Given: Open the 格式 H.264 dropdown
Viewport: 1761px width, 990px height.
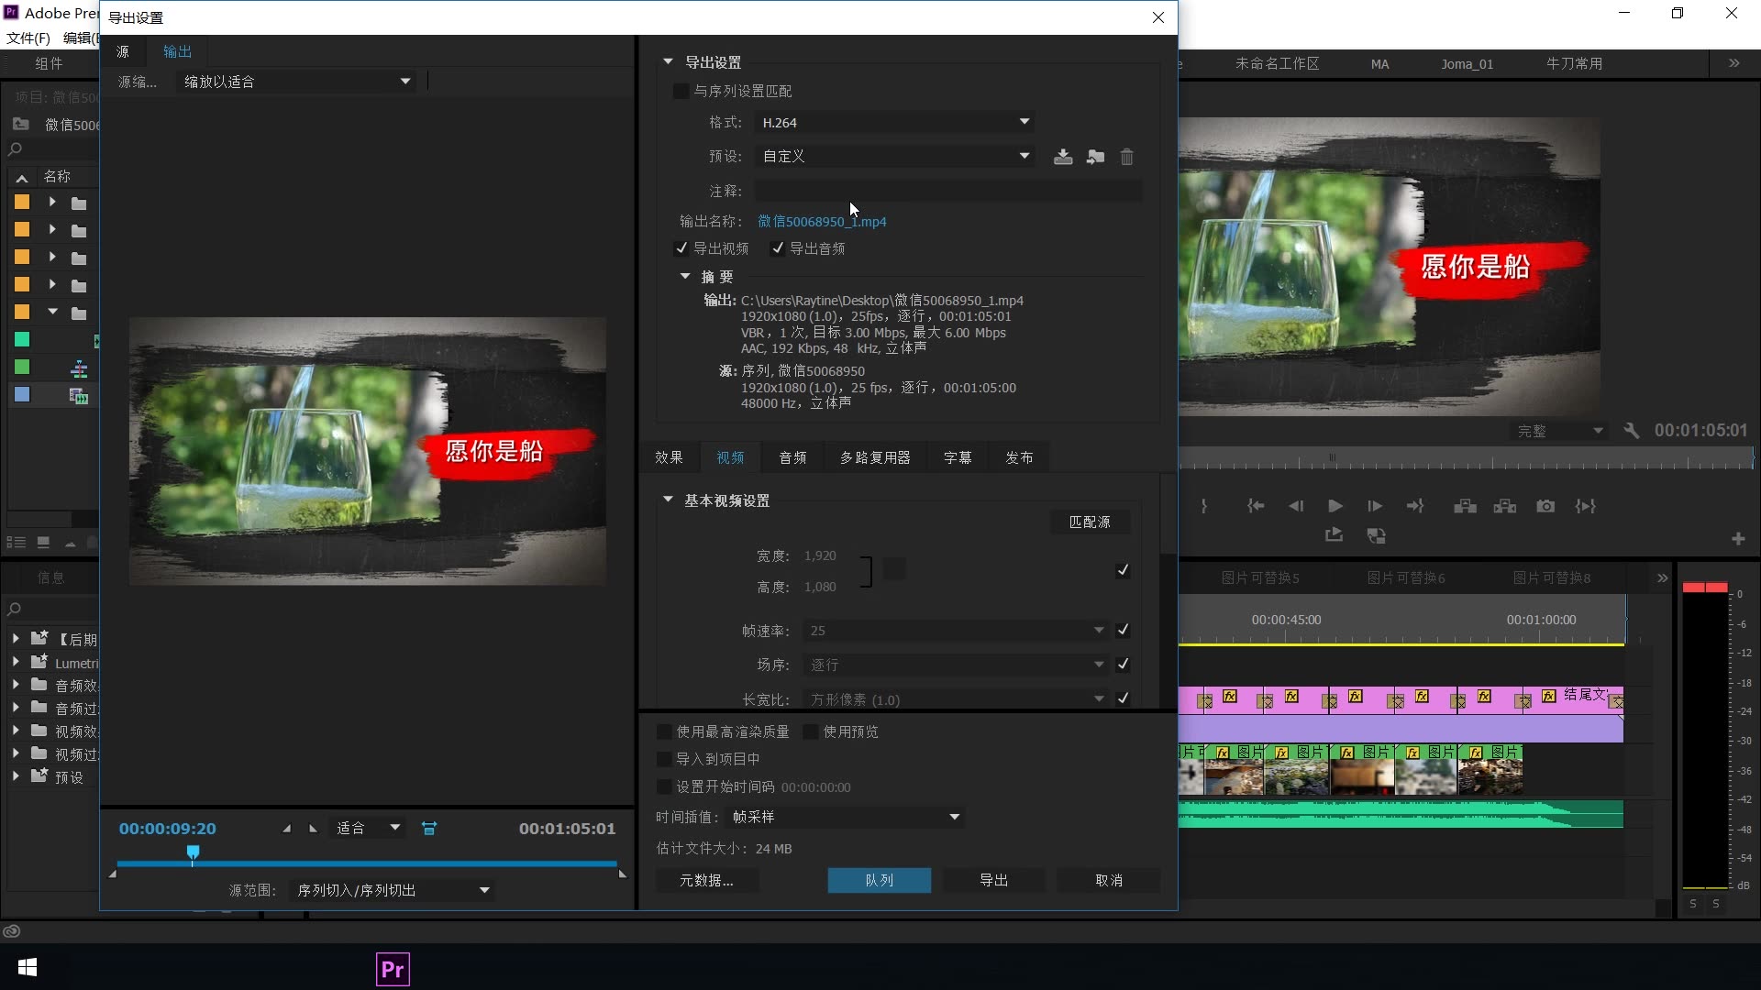Looking at the screenshot, I should point(895,122).
